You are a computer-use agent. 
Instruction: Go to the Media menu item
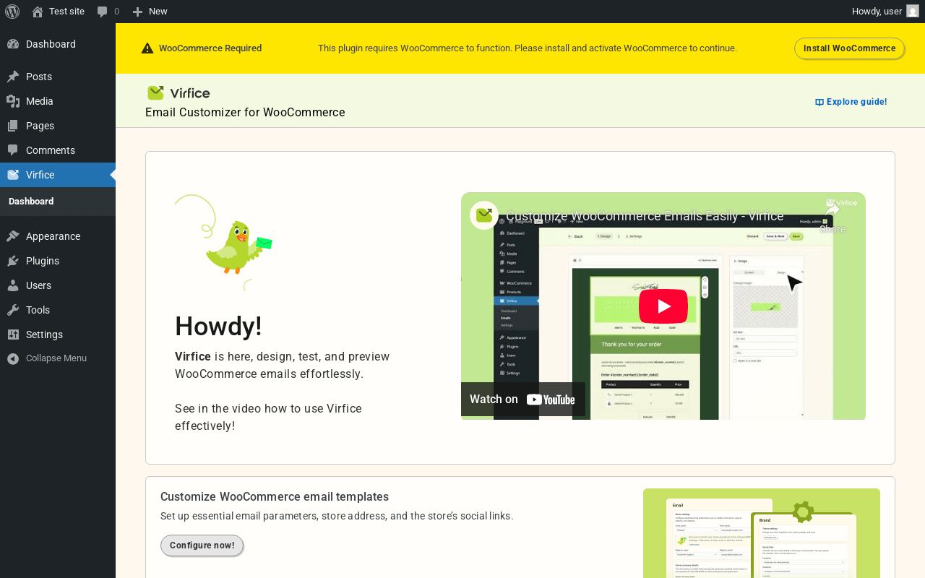pos(58,101)
